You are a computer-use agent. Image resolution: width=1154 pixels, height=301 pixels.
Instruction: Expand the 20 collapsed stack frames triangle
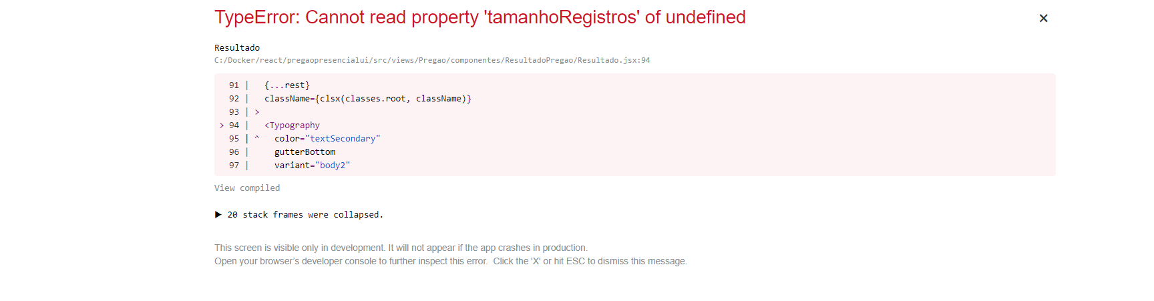pos(218,215)
